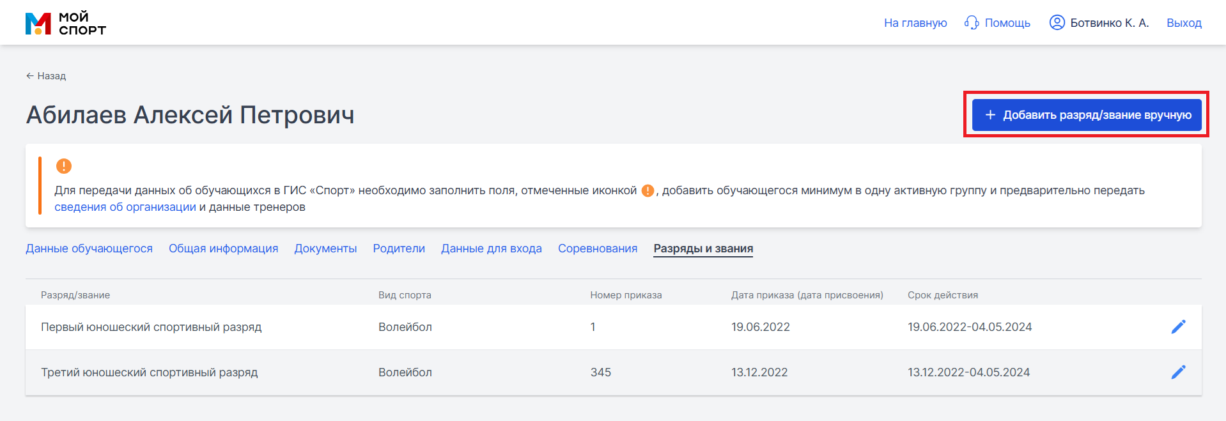Click the user profile avatar icon

tap(1057, 22)
